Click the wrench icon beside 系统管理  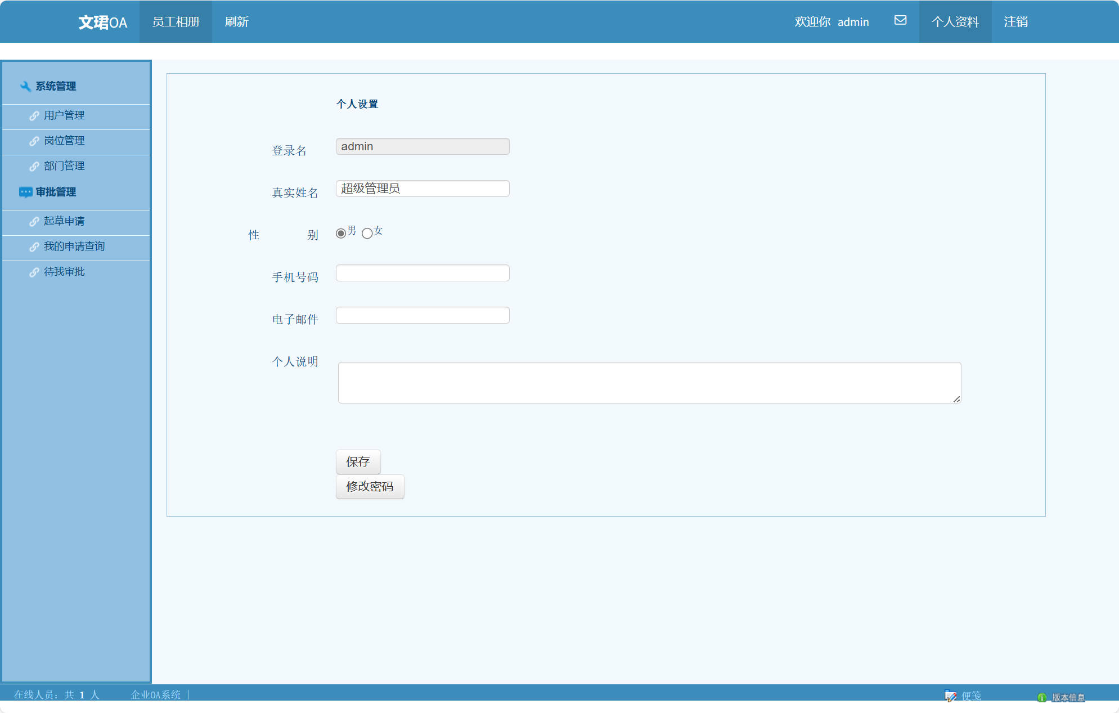tap(25, 86)
